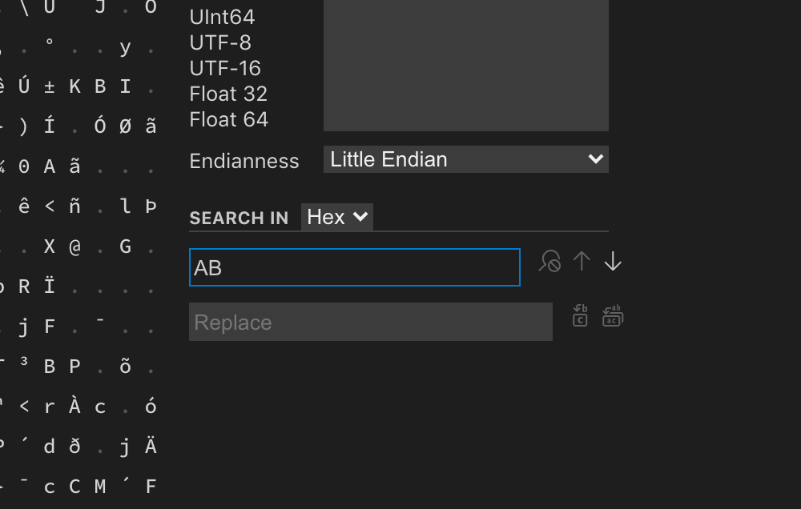Click the Find Previous match up arrow
This screenshot has width=801, height=509.
(x=582, y=262)
